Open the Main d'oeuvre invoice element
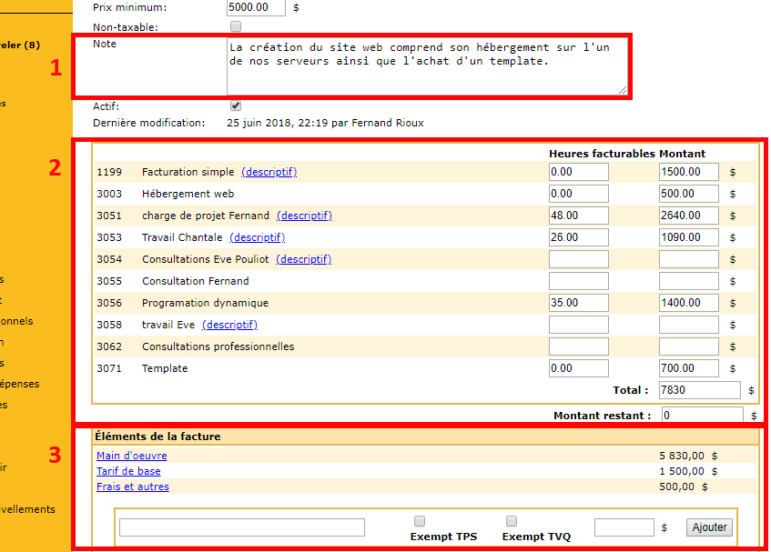Screen dimensions: 771x552 [132, 456]
